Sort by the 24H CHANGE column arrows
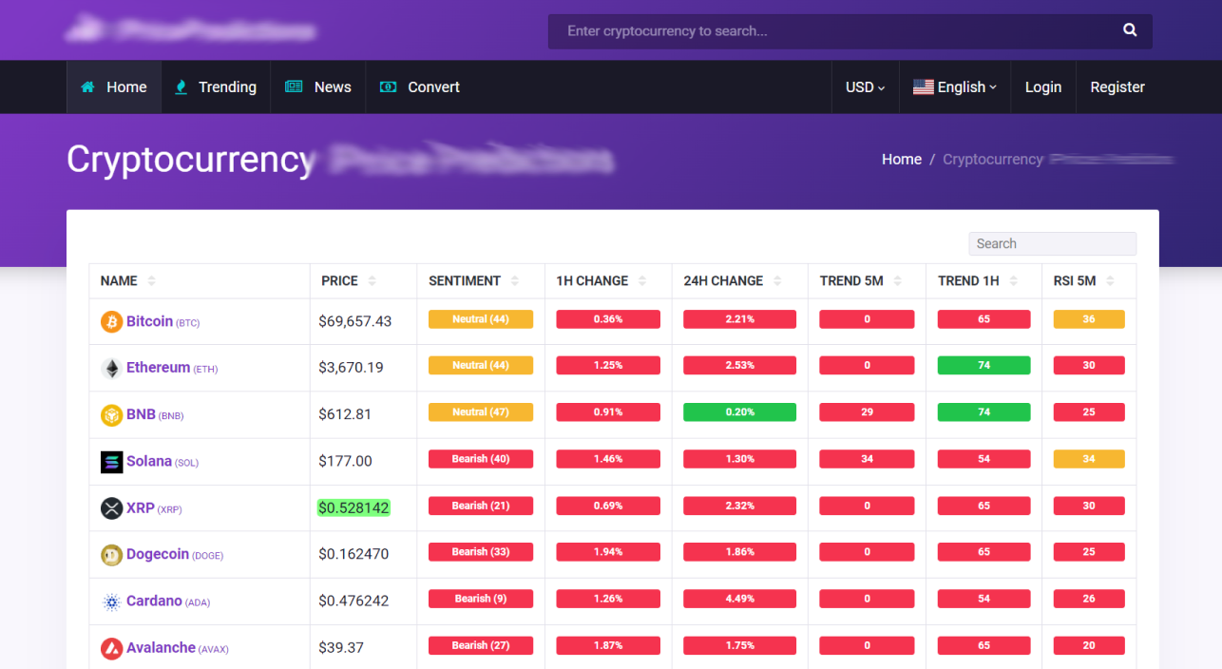This screenshot has width=1222, height=669. (777, 281)
